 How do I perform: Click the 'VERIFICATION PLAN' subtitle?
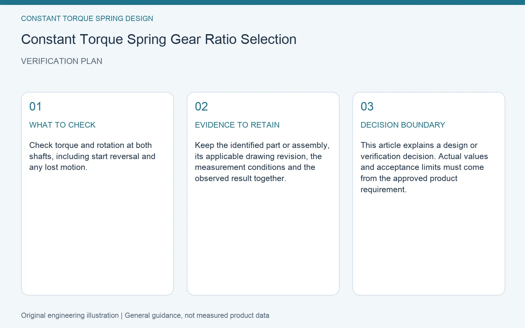[62, 61]
